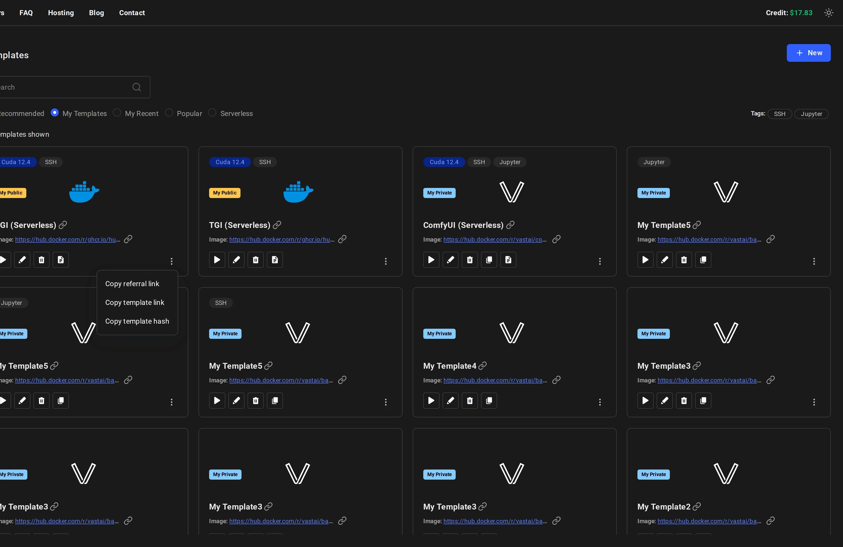Click the My Template4 title text
Viewport: 843px width, 547px height.
tap(450, 366)
